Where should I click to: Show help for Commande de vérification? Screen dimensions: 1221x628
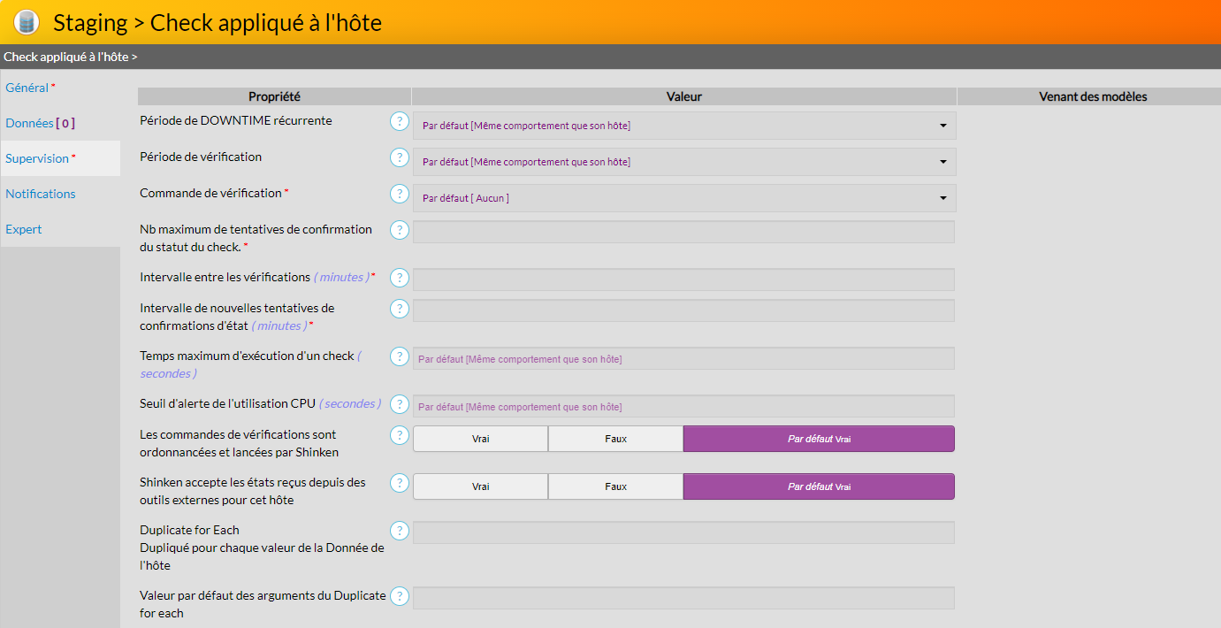coord(400,194)
